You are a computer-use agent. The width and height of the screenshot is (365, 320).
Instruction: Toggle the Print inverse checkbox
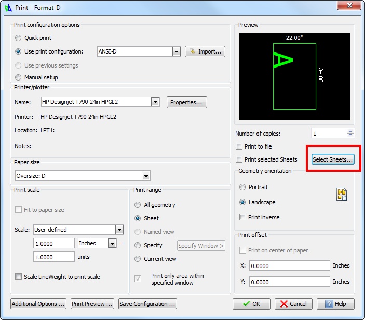click(242, 217)
